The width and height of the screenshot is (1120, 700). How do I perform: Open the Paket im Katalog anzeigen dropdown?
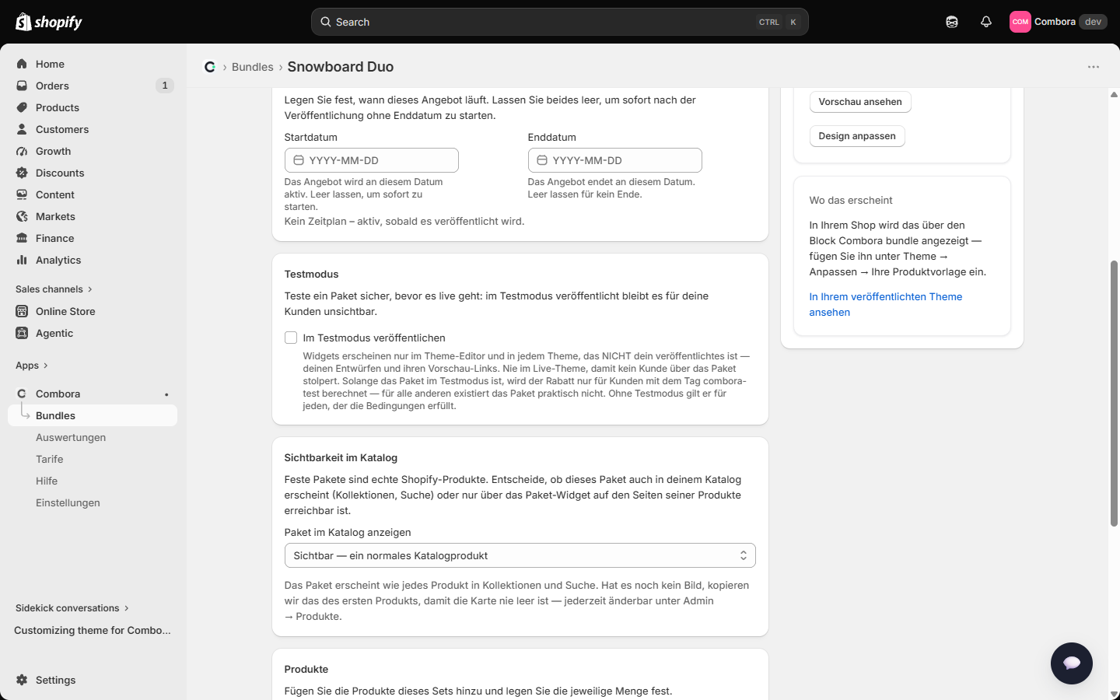pyautogui.click(x=520, y=555)
